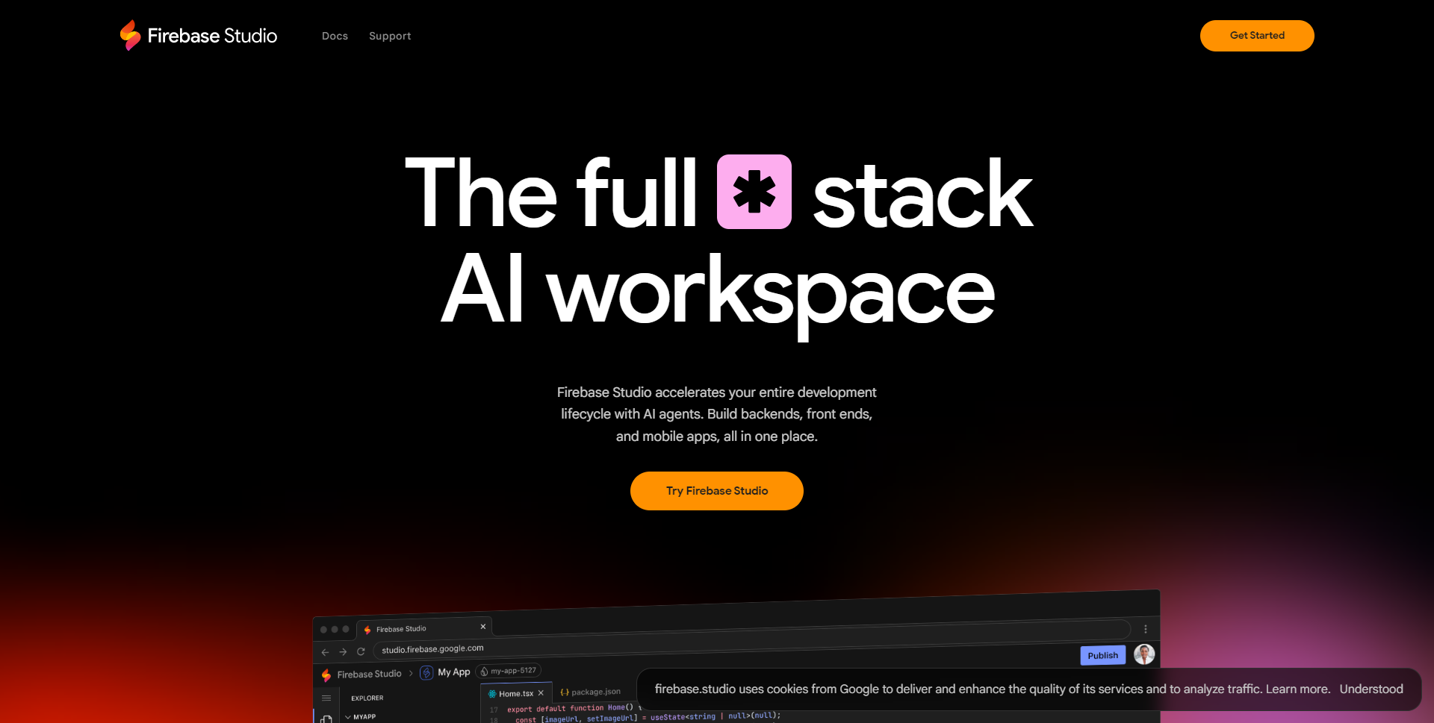Click the browser reload icon in preview

(361, 651)
